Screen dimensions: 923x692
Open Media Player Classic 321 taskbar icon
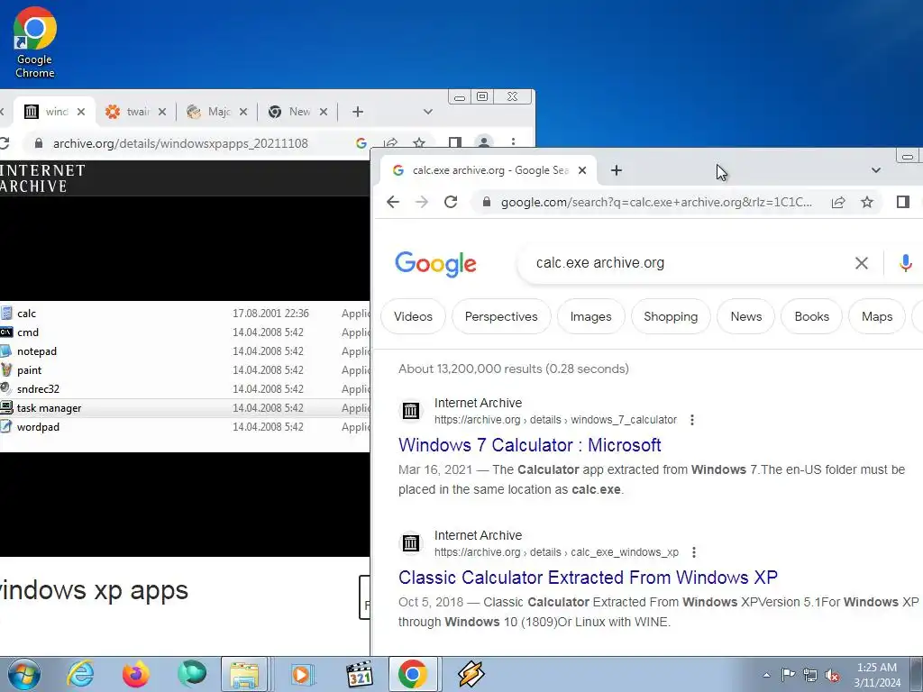click(x=359, y=674)
